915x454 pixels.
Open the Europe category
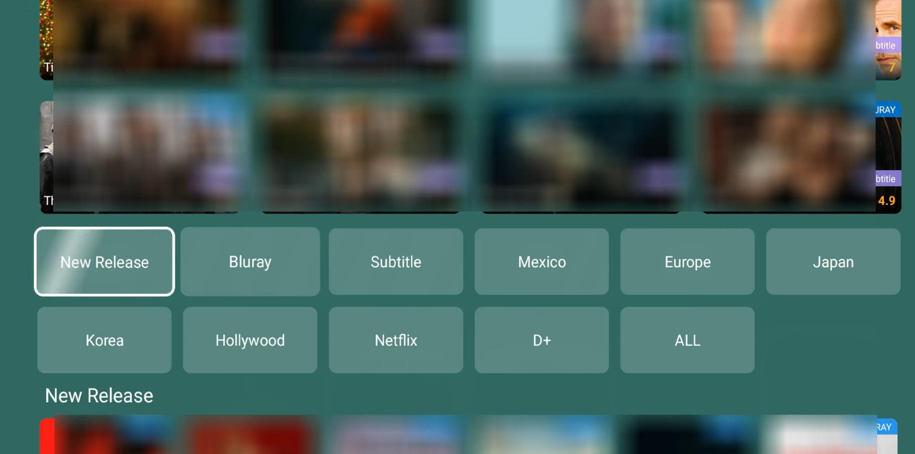tap(688, 262)
